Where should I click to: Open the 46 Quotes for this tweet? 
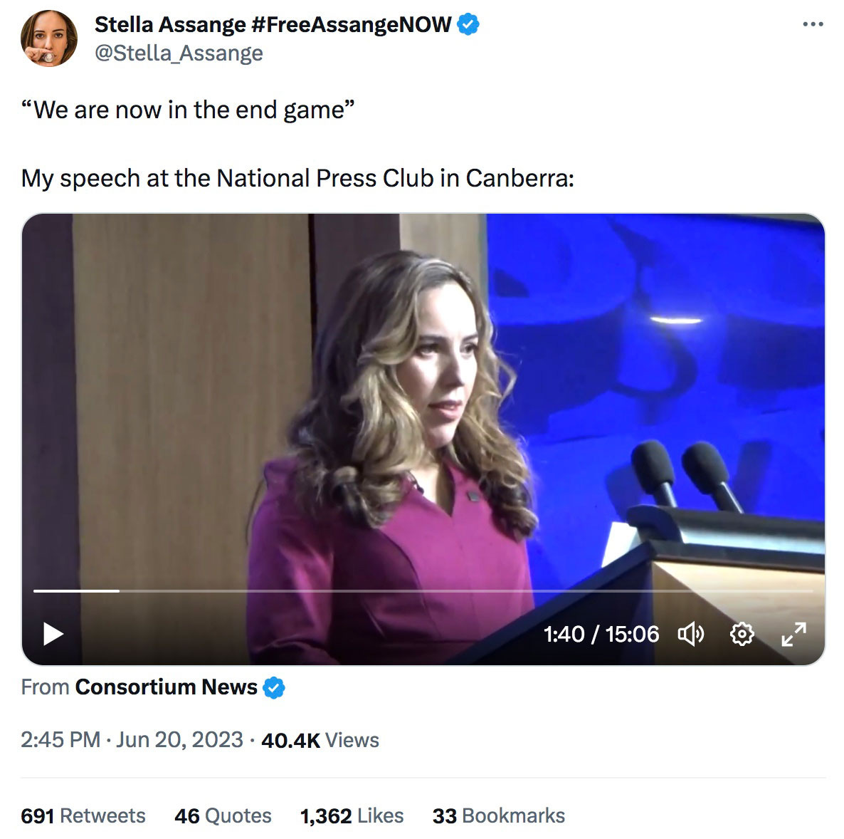click(224, 815)
